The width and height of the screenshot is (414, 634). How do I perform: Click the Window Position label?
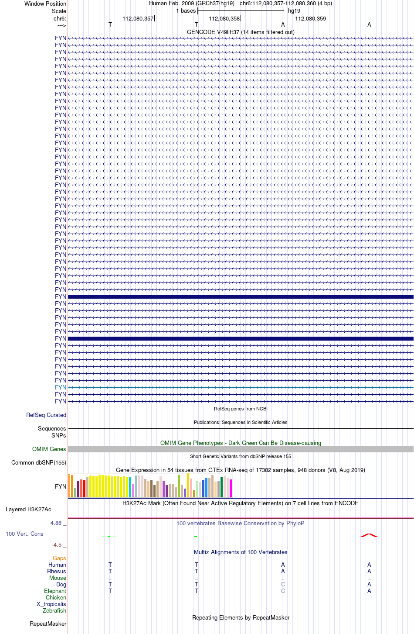45,3
